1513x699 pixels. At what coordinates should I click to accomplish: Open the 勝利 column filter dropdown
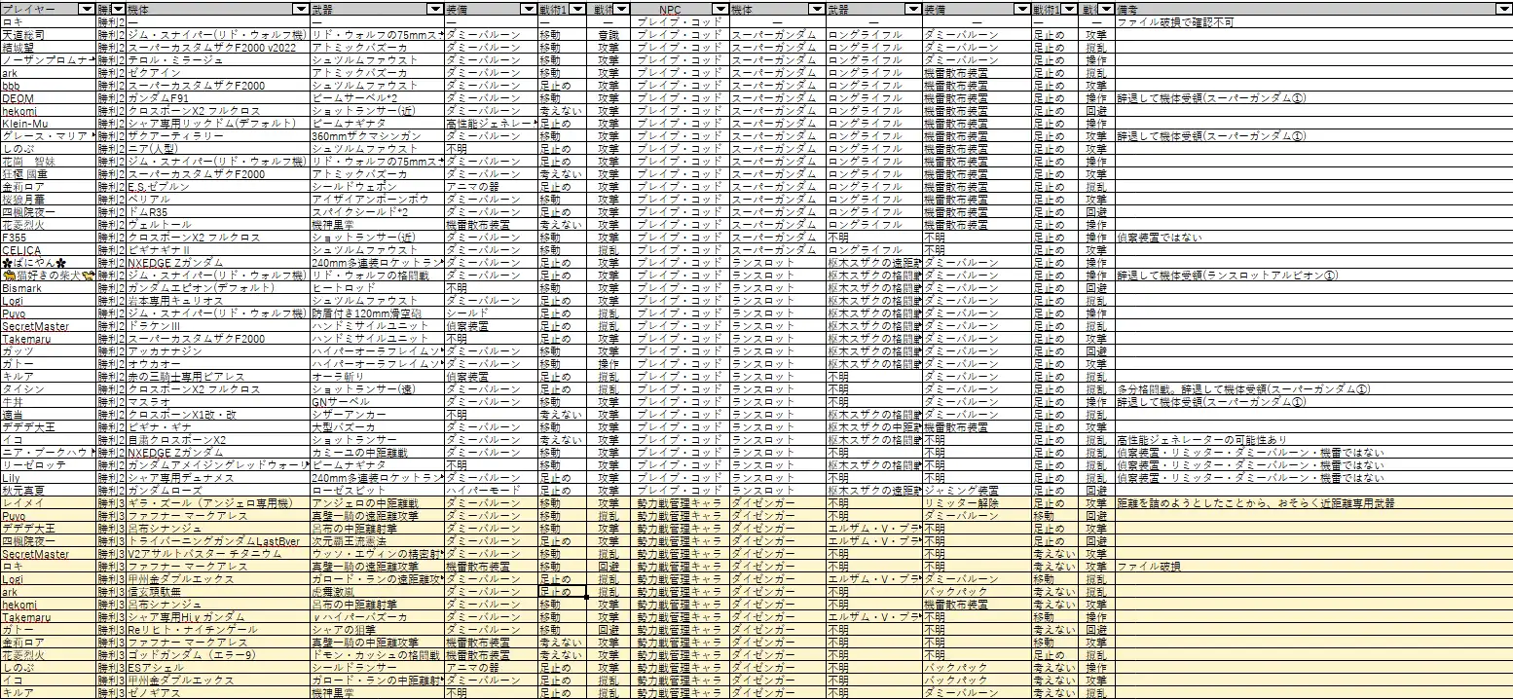[x=118, y=8]
